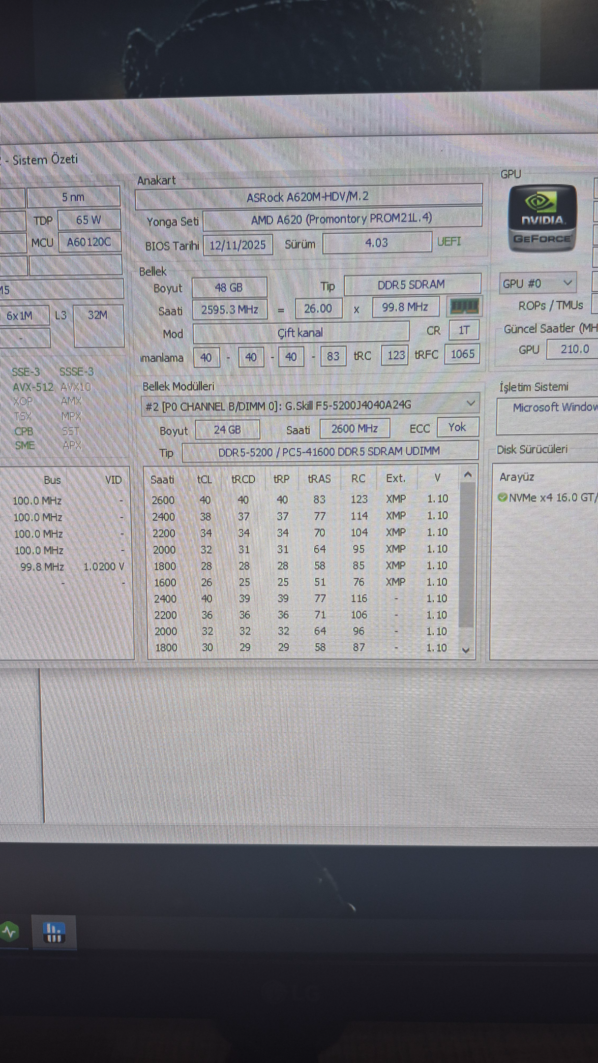This screenshot has height=1063, width=598.
Task: Click the tRFC value 1065 field
Action: (462, 354)
